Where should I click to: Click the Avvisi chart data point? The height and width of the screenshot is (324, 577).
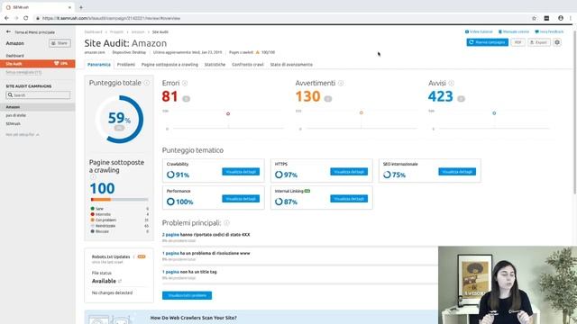[494, 113]
